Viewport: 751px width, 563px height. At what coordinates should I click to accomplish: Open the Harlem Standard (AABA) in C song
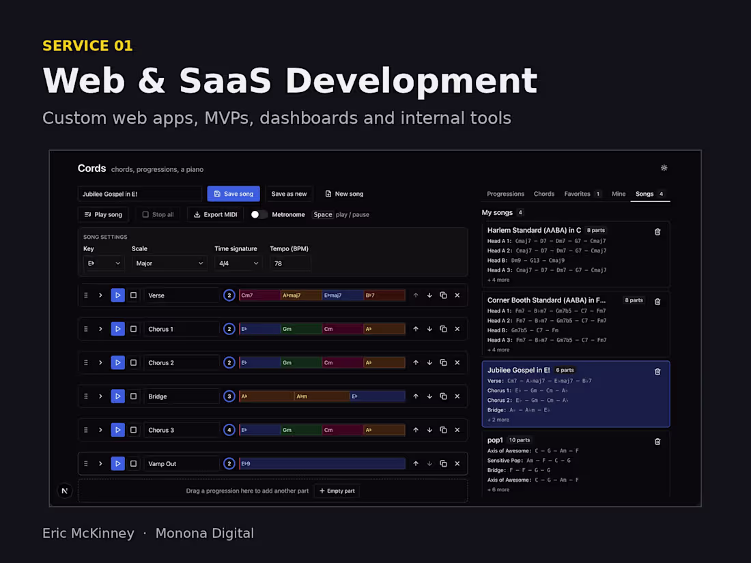click(x=576, y=254)
